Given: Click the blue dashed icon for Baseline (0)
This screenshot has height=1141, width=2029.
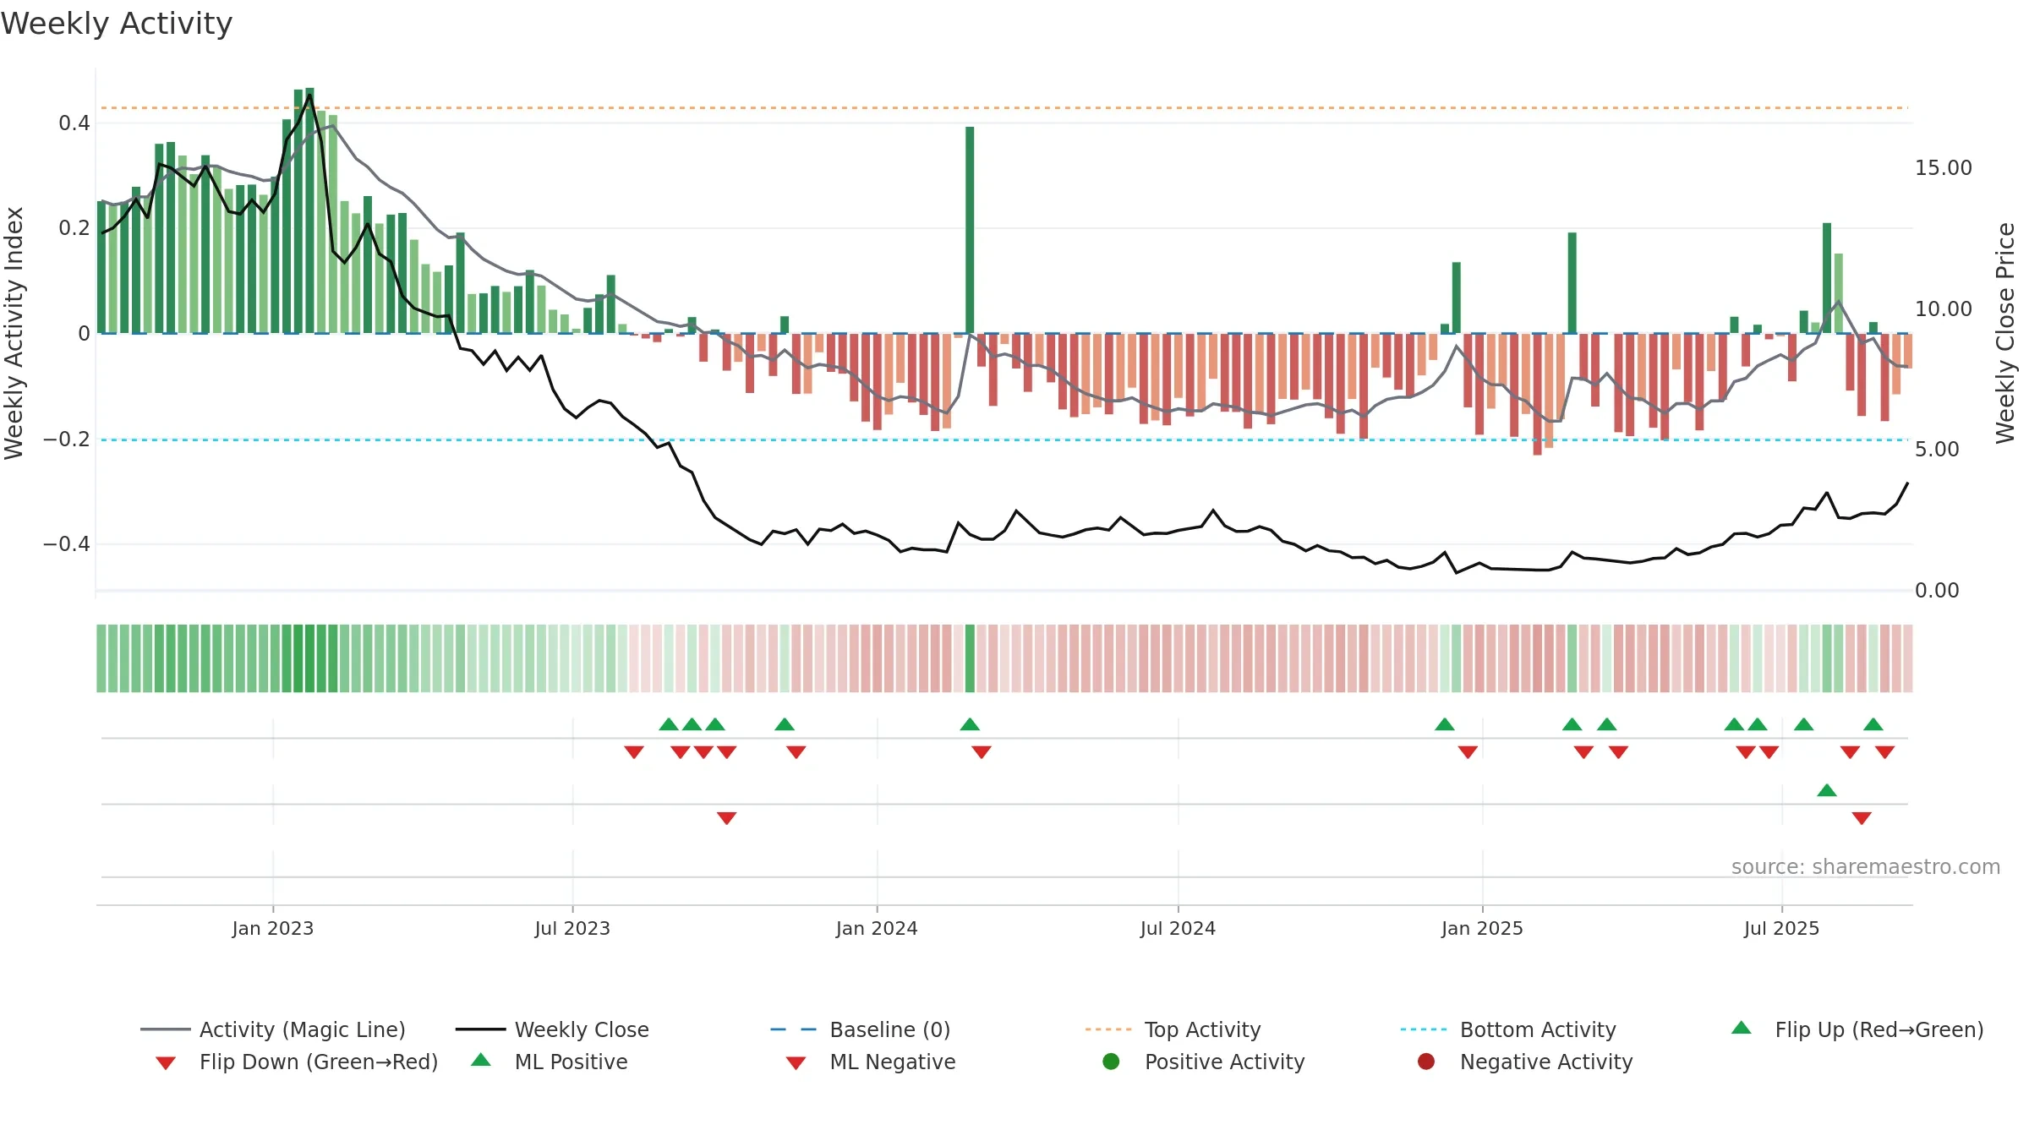Looking at the screenshot, I should tap(794, 1029).
